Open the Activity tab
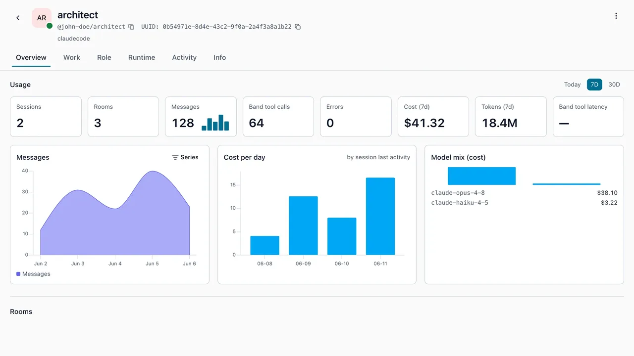This screenshot has height=356, width=634. [x=184, y=57]
